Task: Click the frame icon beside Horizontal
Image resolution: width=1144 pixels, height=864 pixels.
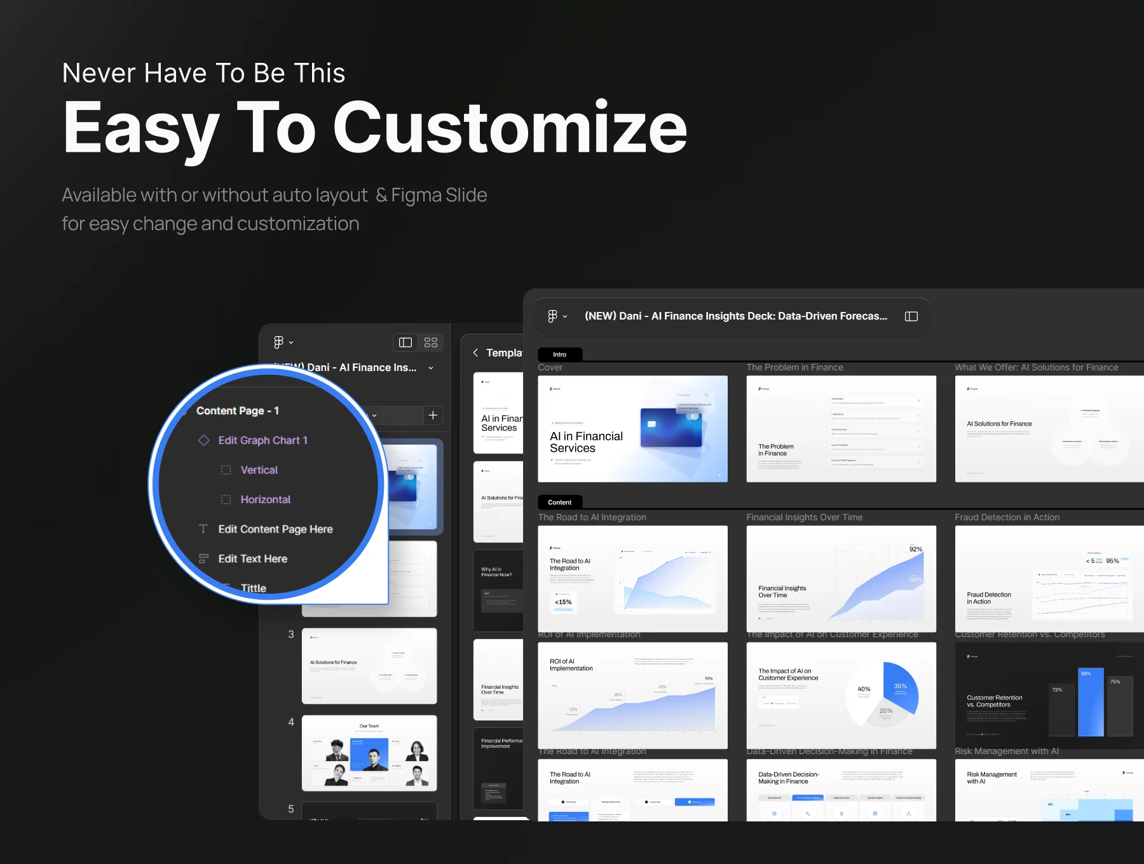Action: 226,499
